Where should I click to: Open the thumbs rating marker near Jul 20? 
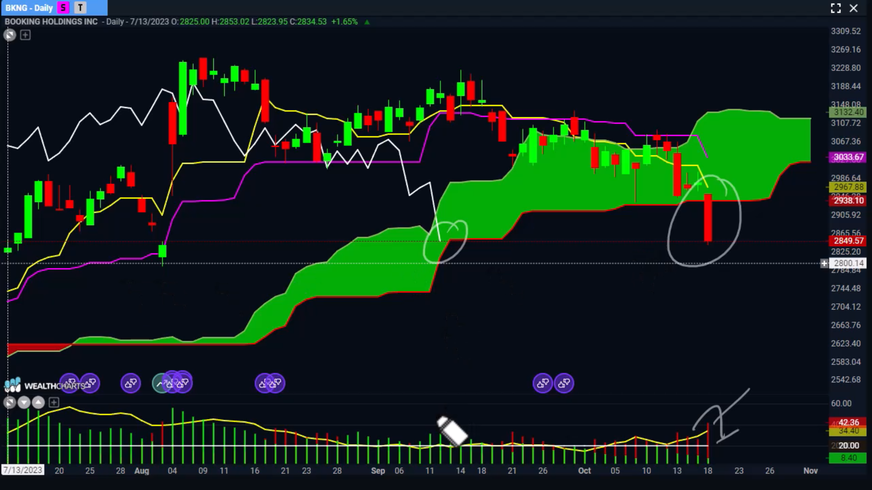(x=69, y=383)
